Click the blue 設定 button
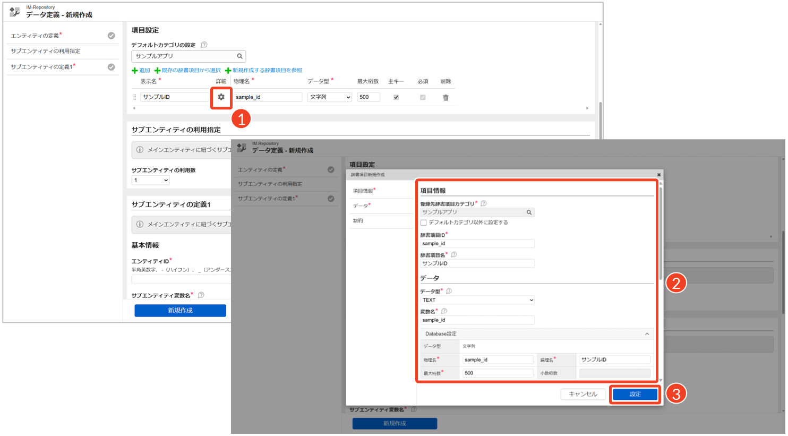The image size is (788, 436). point(635,394)
